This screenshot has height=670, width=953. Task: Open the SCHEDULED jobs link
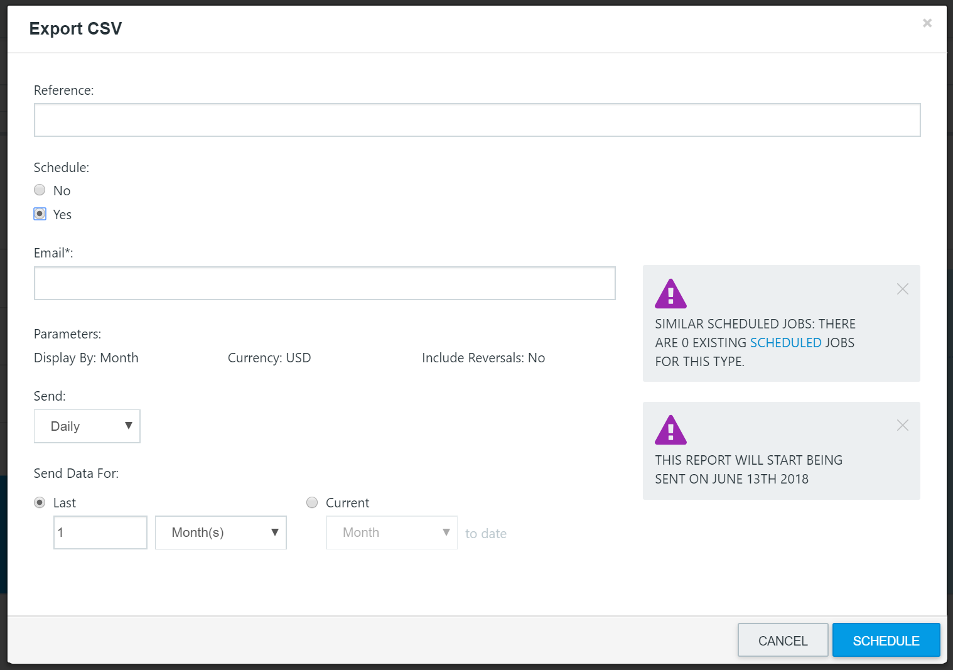tap(786, 343)
